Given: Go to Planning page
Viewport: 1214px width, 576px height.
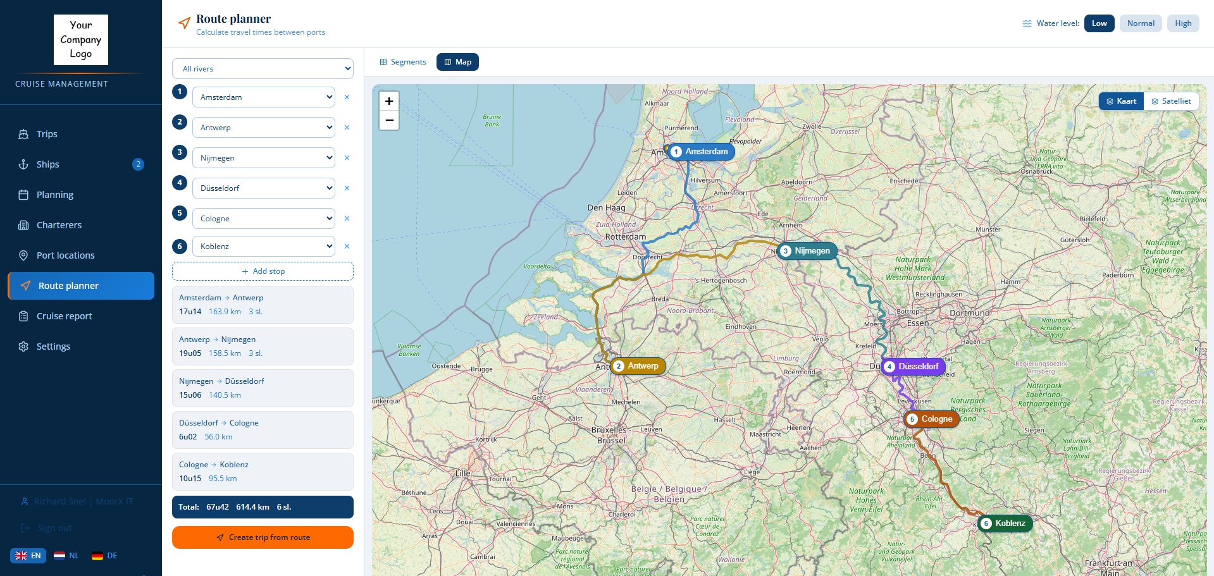Looking at the screenshot, I should [x=81, y=195].
